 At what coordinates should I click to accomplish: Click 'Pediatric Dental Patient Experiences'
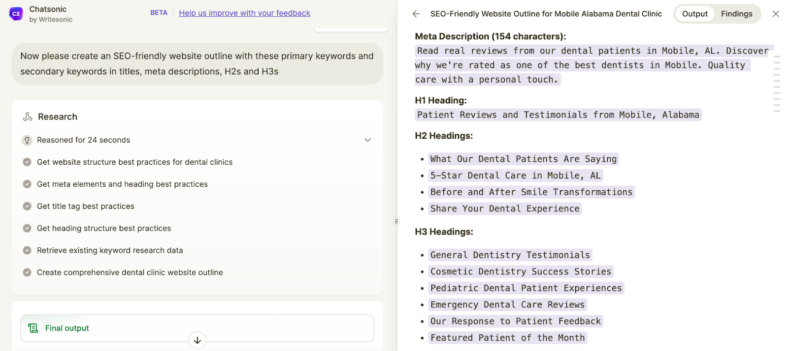click(526, 288)
